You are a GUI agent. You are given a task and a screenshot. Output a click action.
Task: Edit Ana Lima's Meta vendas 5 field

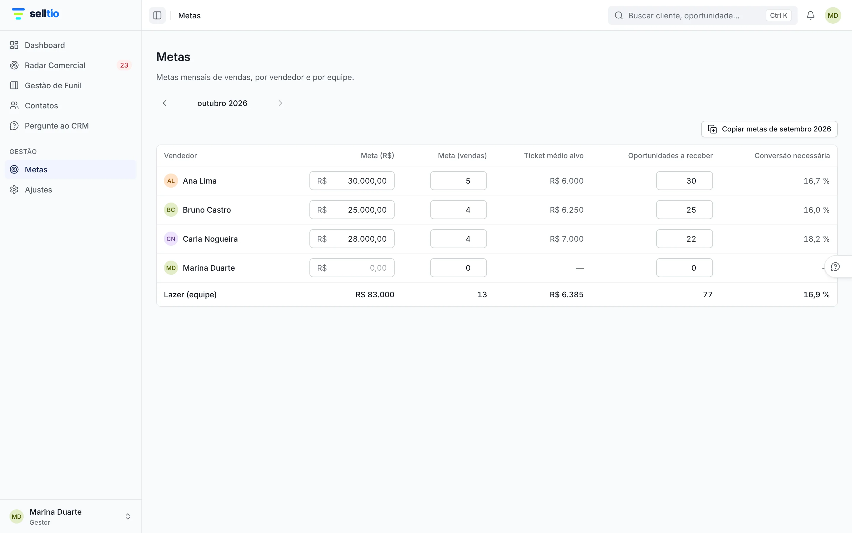pos(458,181)
